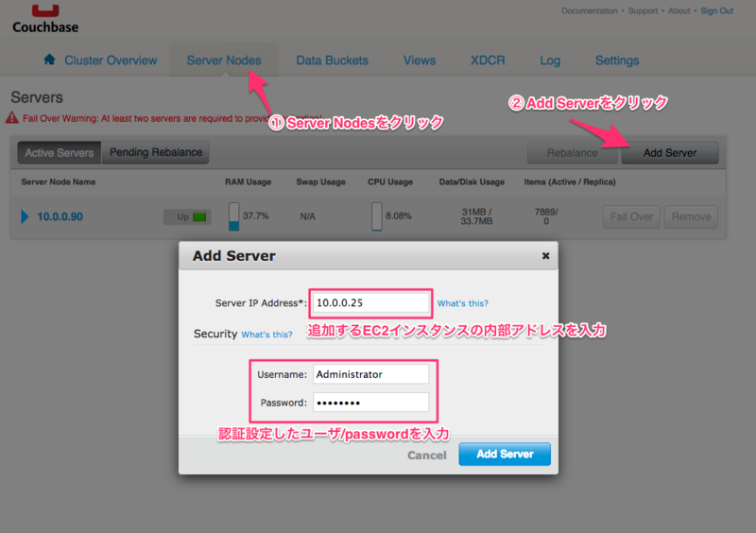The height and width of the screenshot is (533, 756).
Task: Click the 7889/ 0 items value
Action: tap(546, 216)
